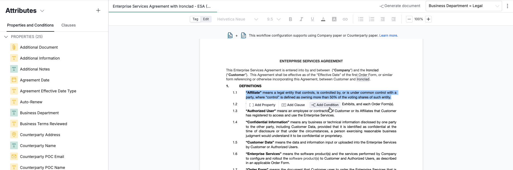Click the plus icon to add attribute
The height and width of the screenshot is (170, 513).
coord(98,10)
